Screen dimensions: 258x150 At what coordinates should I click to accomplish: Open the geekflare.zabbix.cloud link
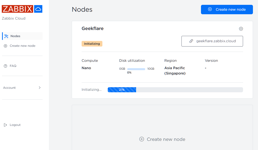tap(216, 41)
